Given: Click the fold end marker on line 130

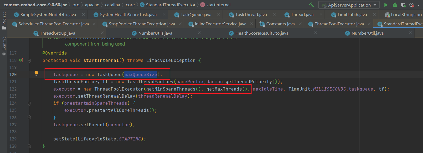Looking at the screenshot, I should [29, 146].
